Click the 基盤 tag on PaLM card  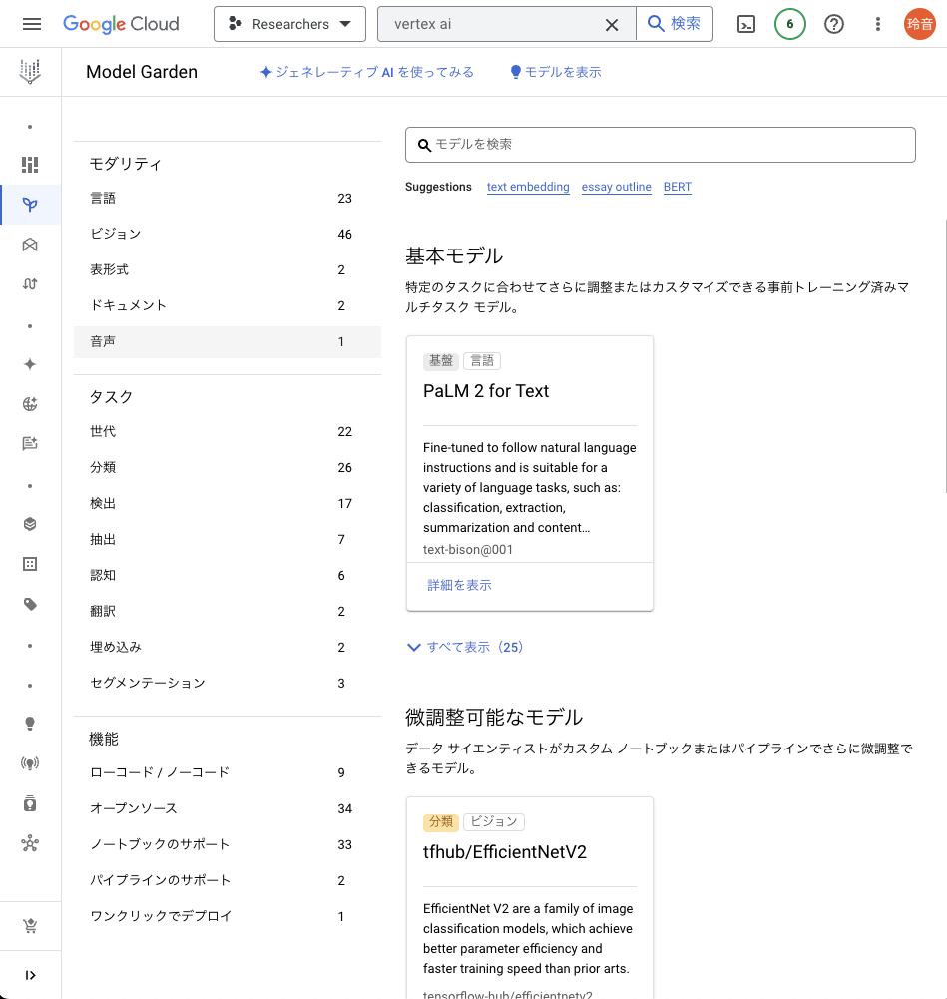441,361
